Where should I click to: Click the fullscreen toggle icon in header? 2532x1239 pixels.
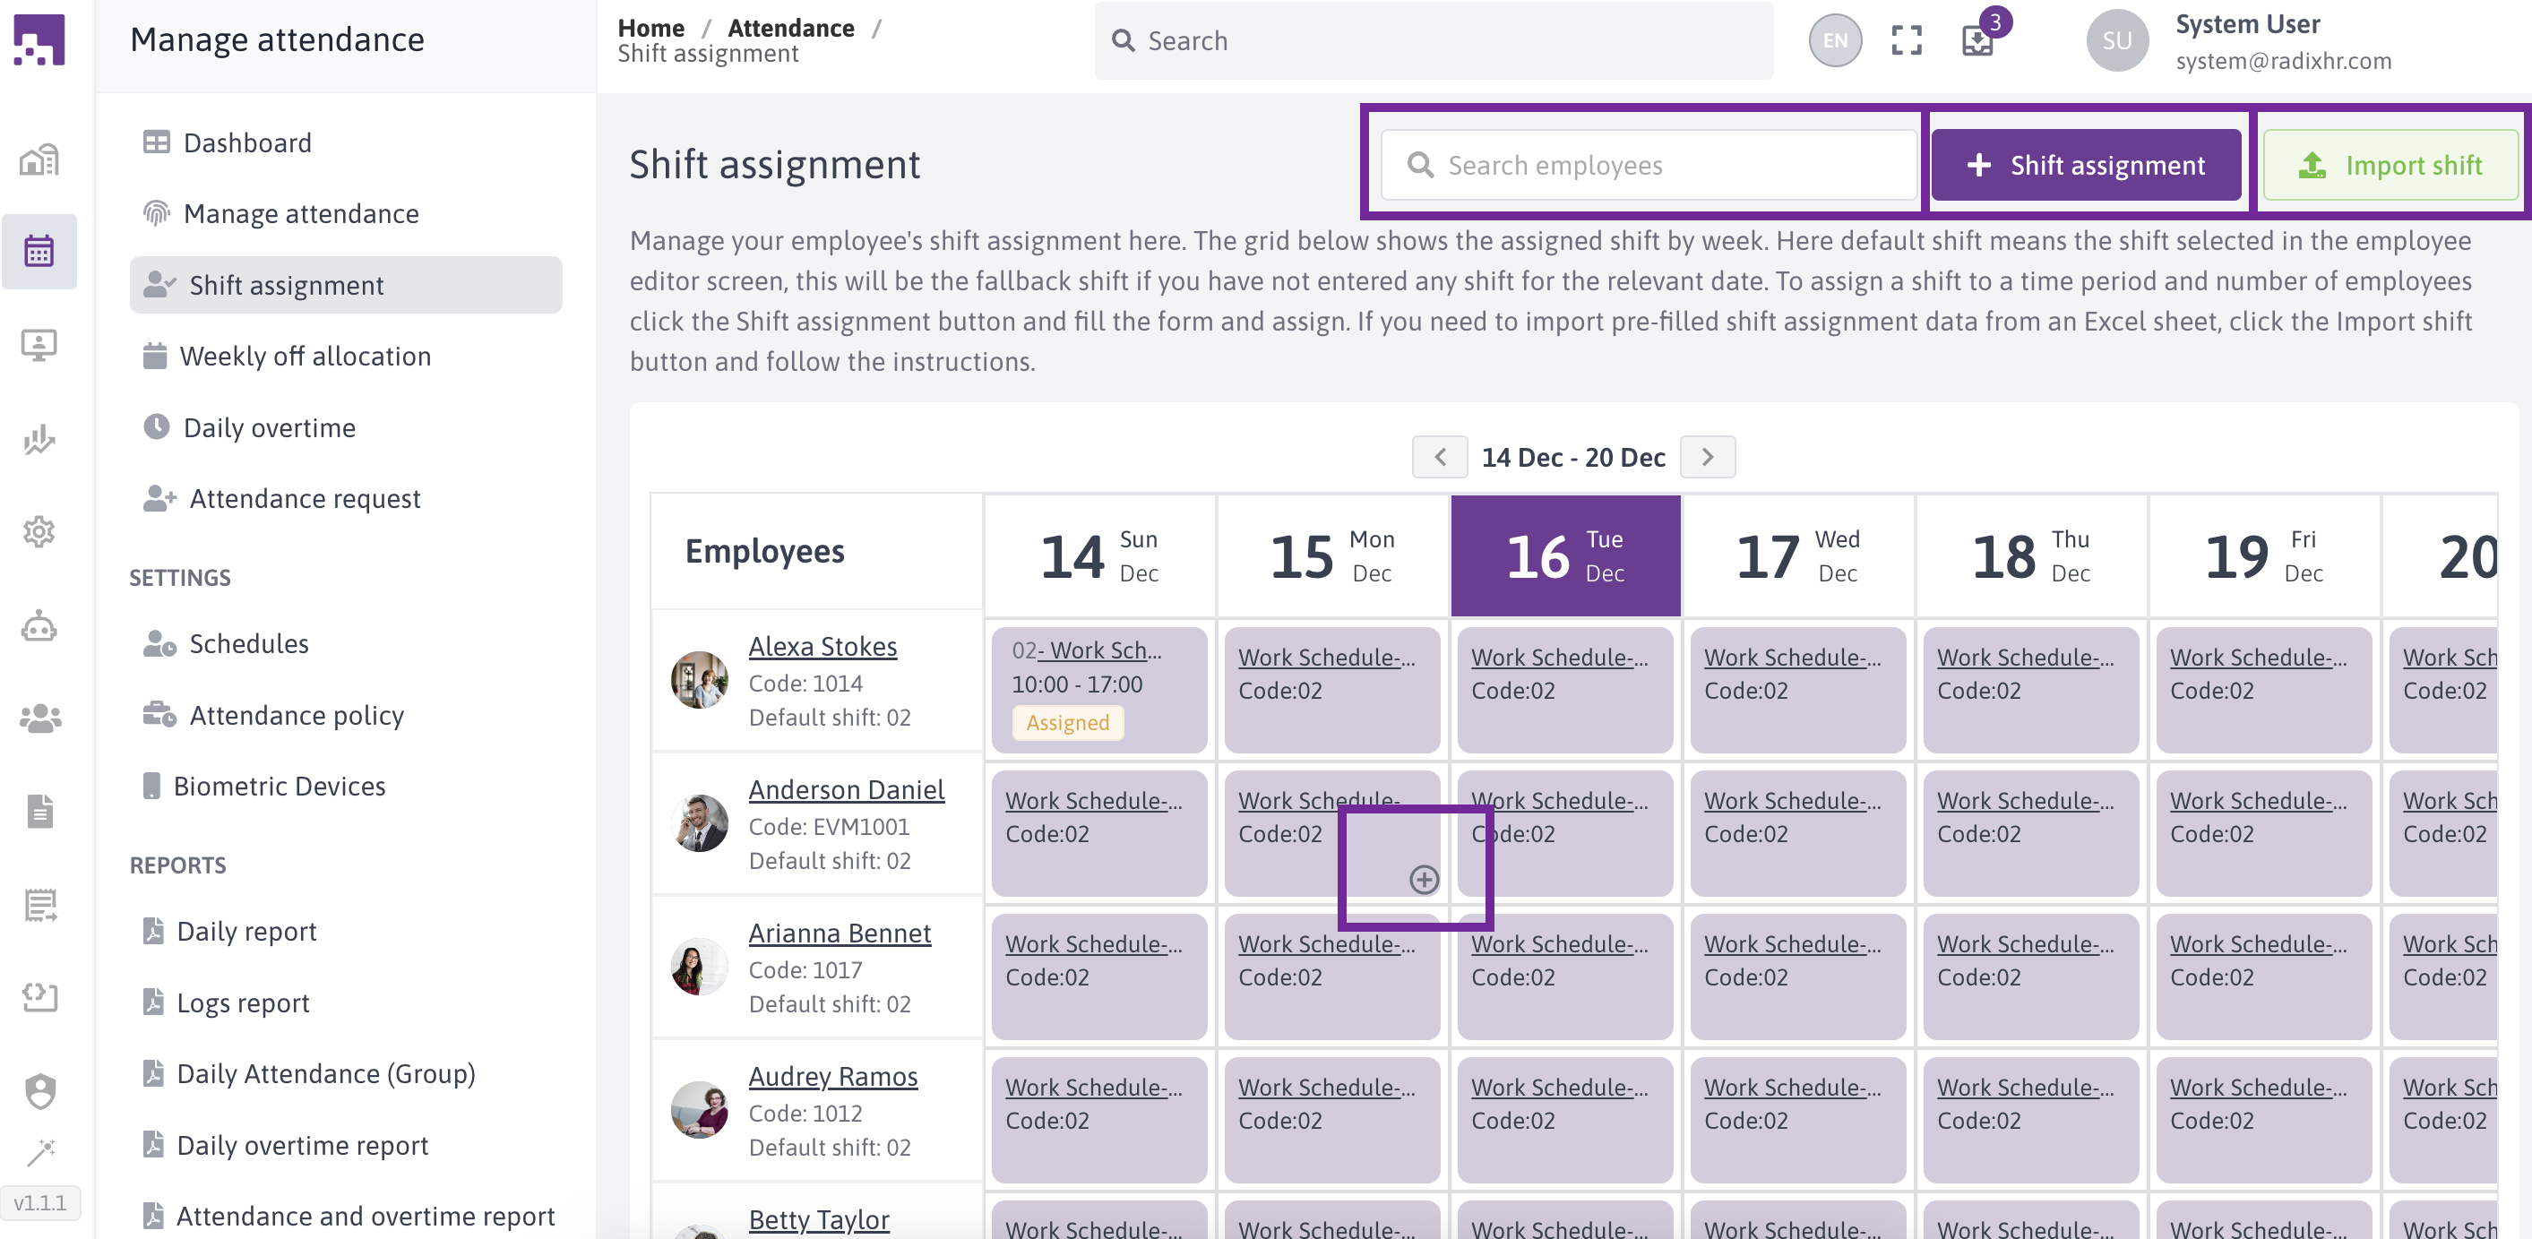[1906, 40]
